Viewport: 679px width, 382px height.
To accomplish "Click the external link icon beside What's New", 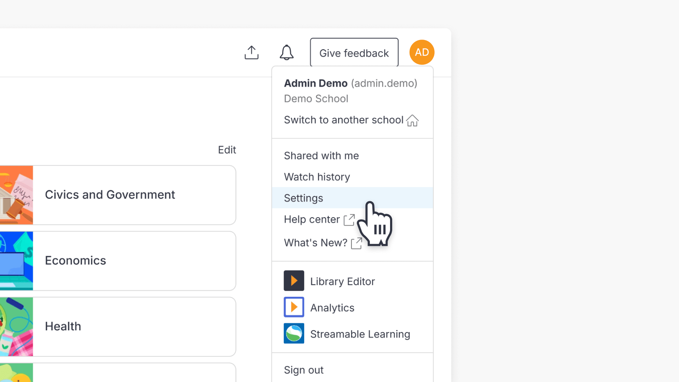I will pos(357,243).
